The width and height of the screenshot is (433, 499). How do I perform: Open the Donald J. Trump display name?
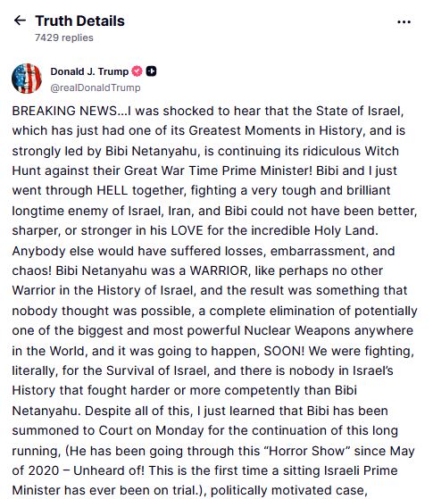point(89,71)
